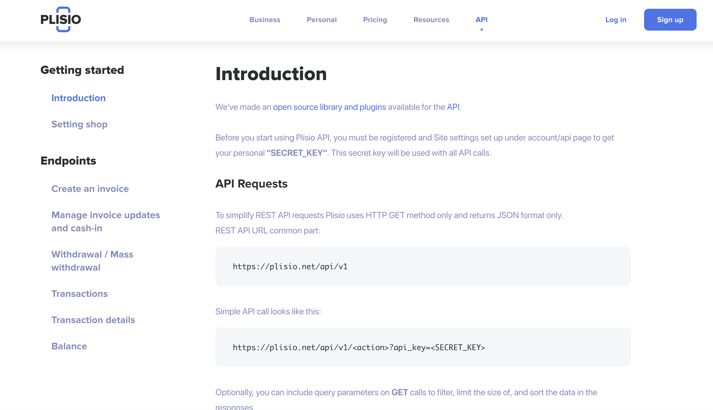Select the API nav item
Viewport: 713px width, 410px height.
(481, 20)
